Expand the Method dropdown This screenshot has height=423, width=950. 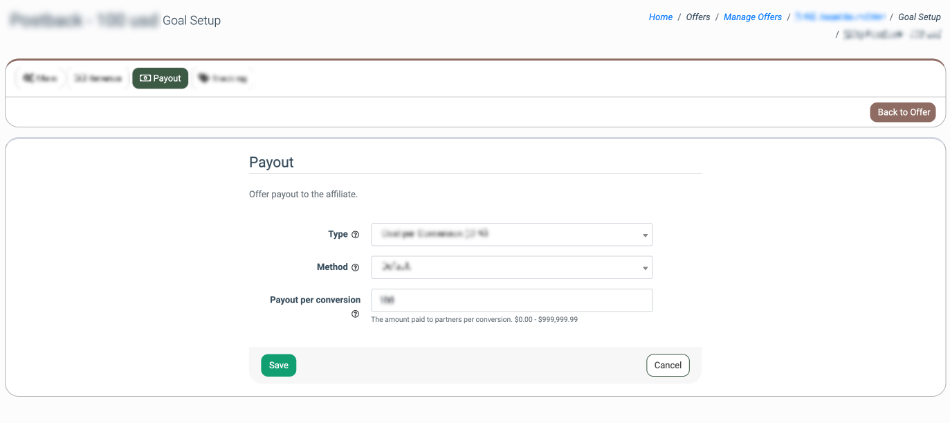point(511,267)
